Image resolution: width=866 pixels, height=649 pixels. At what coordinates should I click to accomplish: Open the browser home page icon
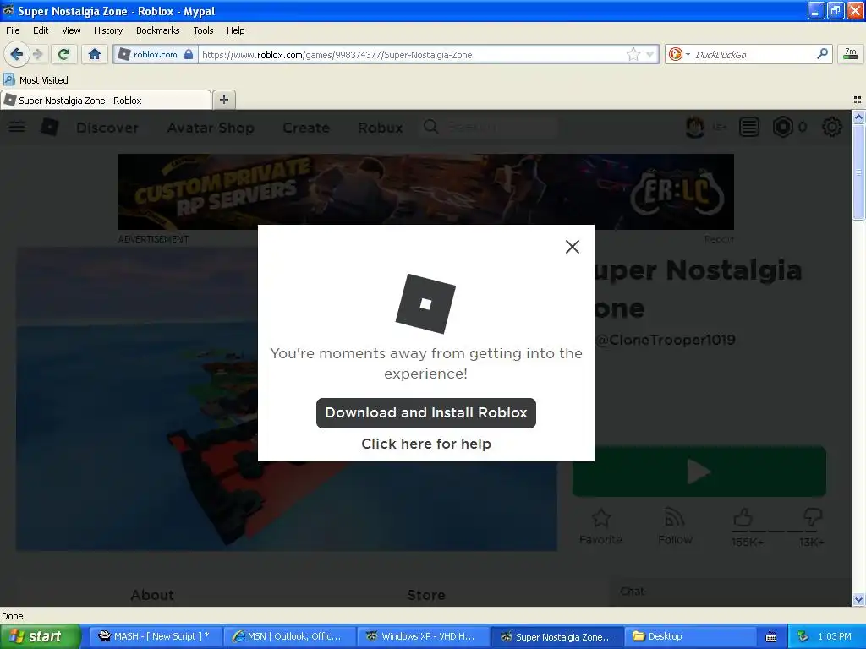pos(95,54)
